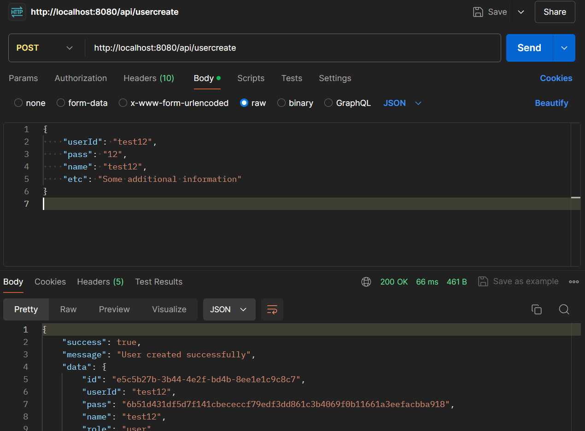Open the POST method dropdown
Screen dimensions: 585x431
(45, 48)
